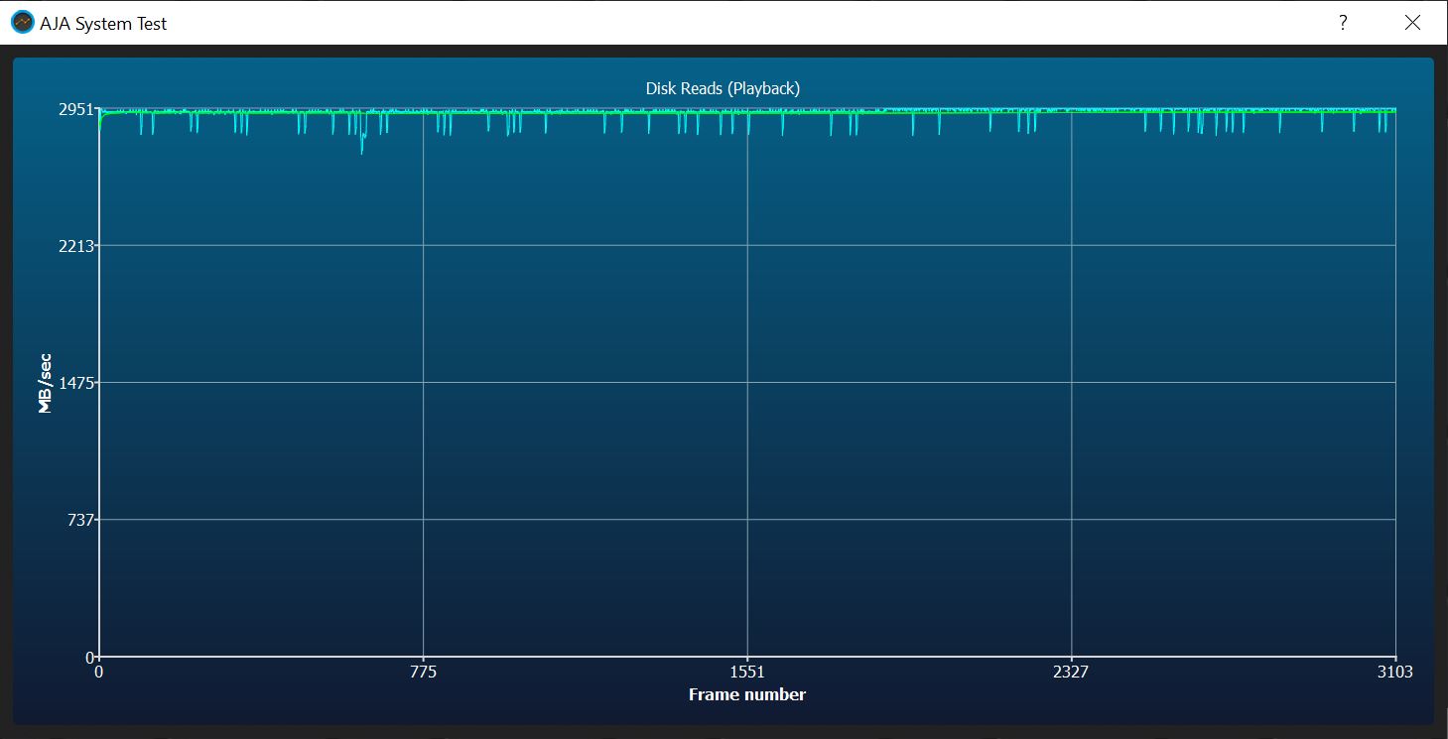The height and width of the screenshot is (739, 1448).
Task: Select the 1551 frame number label
Action: tap(747, 672)
